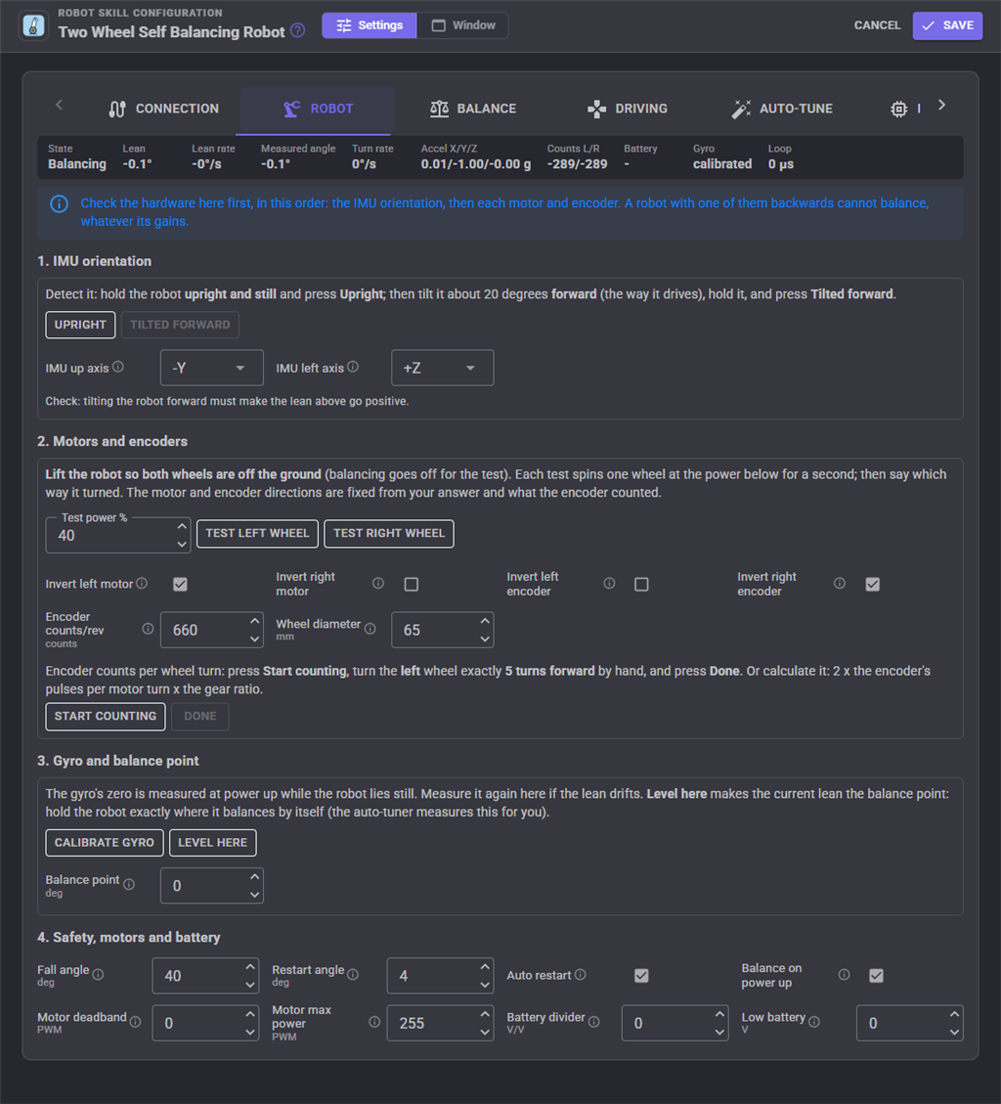The image size is (1001, 1104).
Task: Uncheck Invert left motor checkbox
Action: coord(180,585)
